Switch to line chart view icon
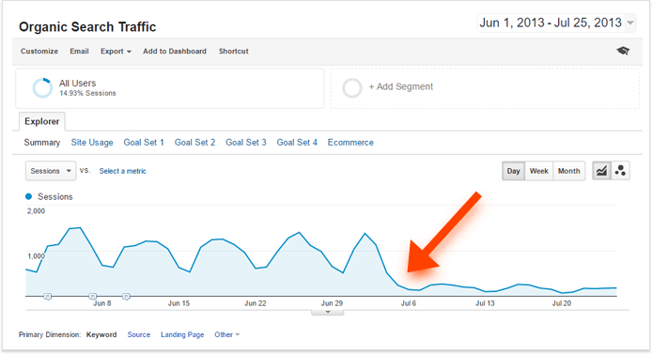This screenshot has height=354, width=652. [601, 171]
